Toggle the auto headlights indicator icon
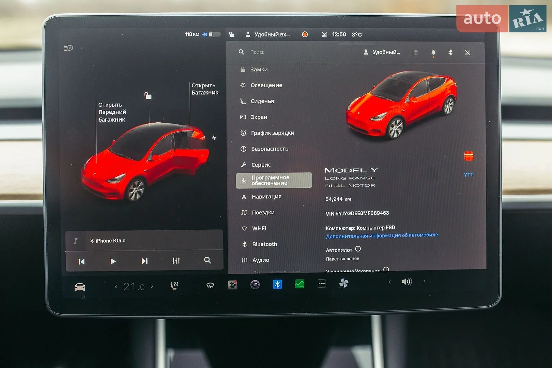 point(68,48)
